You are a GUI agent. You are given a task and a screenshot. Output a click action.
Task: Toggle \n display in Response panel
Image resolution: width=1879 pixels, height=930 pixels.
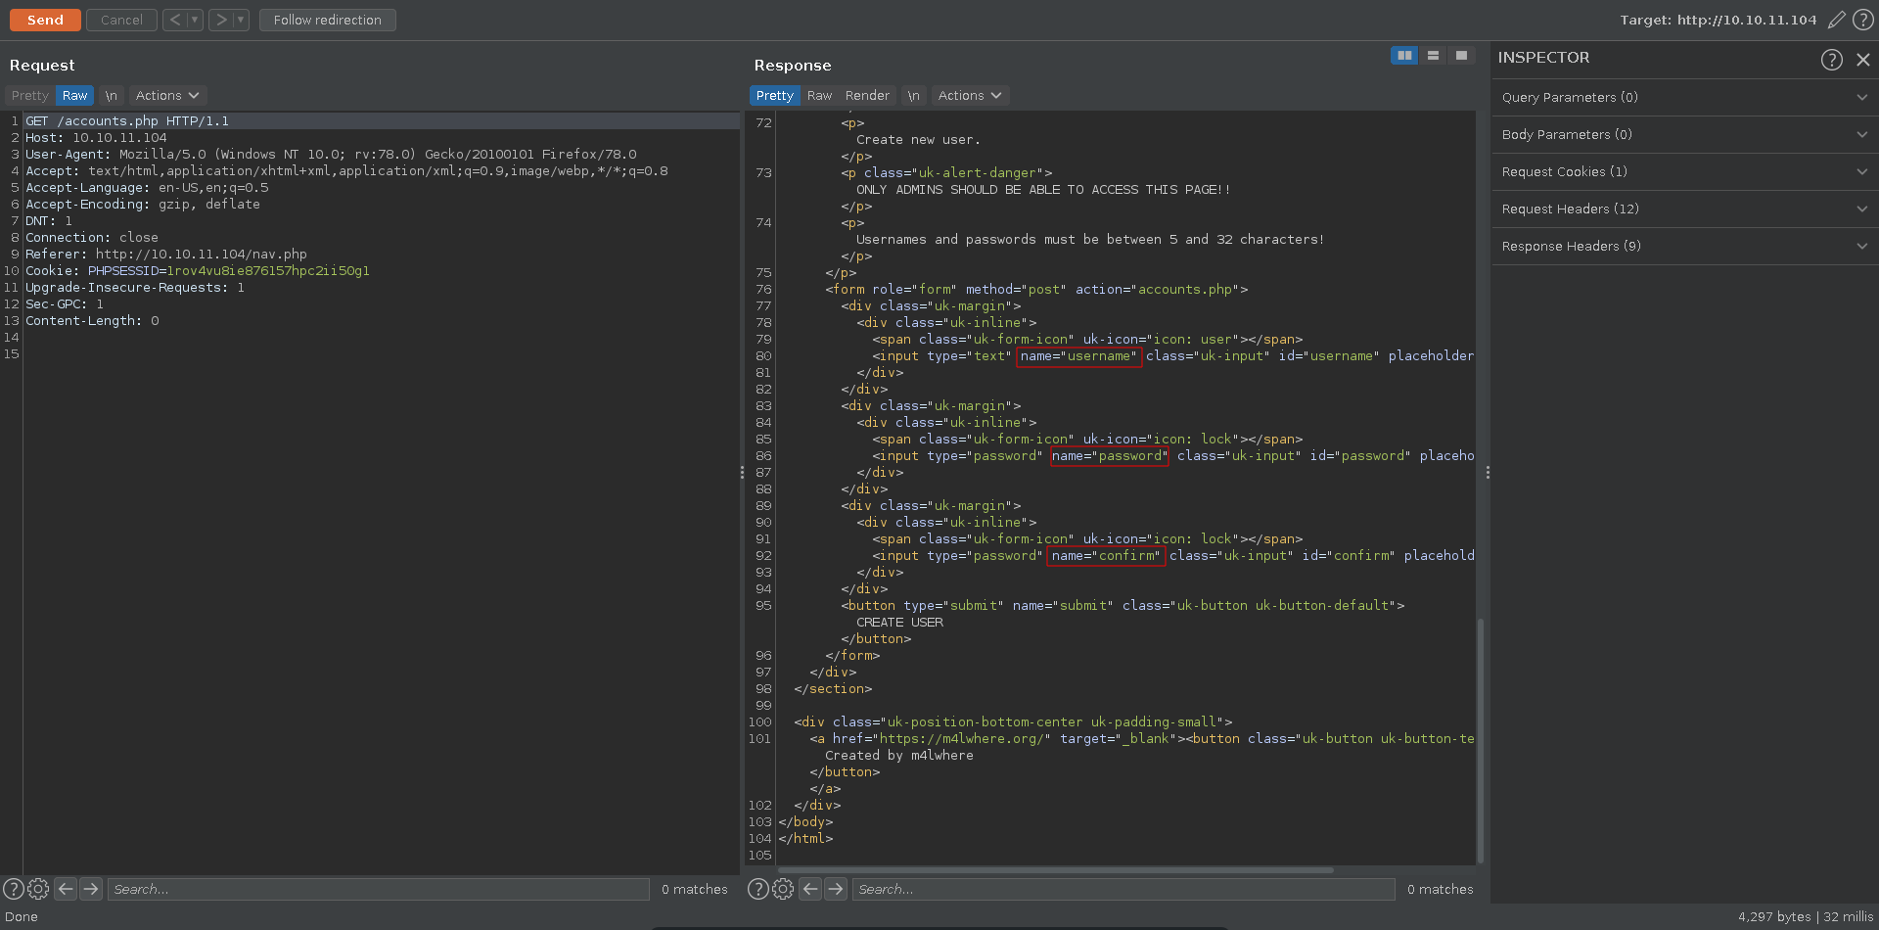(x=913, y=96)
